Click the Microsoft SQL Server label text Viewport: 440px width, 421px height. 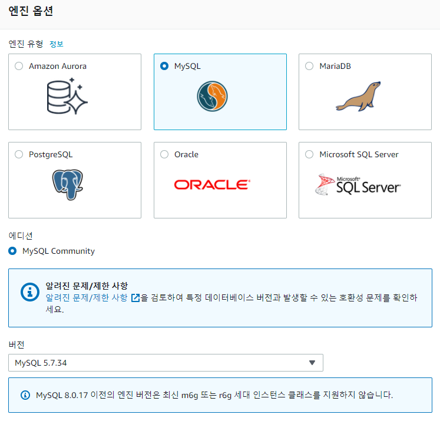click(359, 154)
